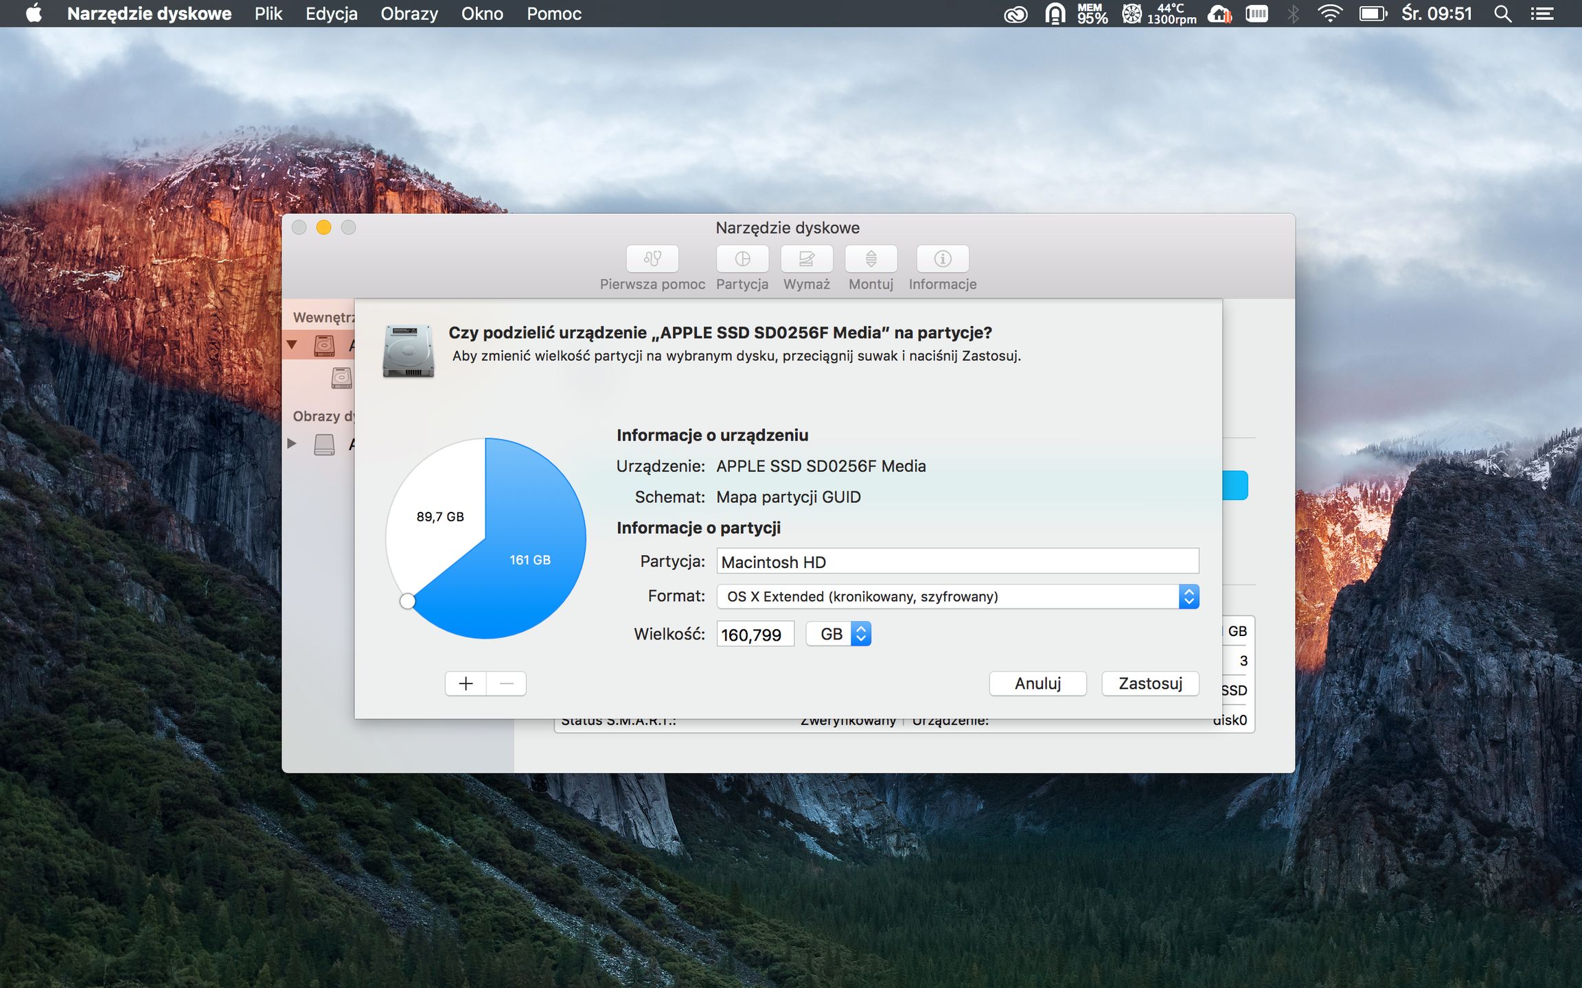
Task: Click the Wi-Fi status icon
Action: click(1329, 14)
